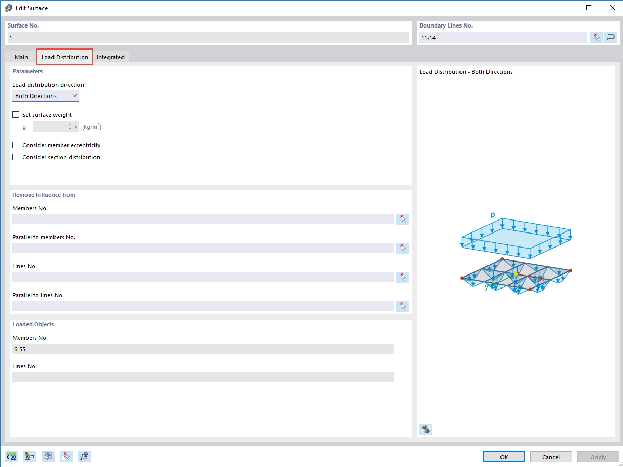Image resolution: width=623 pixels, height=467 pixels.
Task: Select the deselect-objects pointer icon
Action: (66, 456)
